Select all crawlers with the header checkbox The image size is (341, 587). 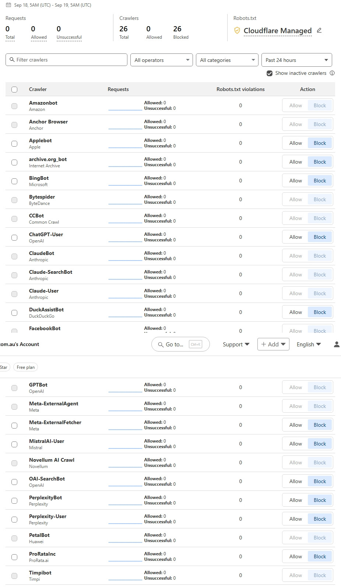[14, 89]
